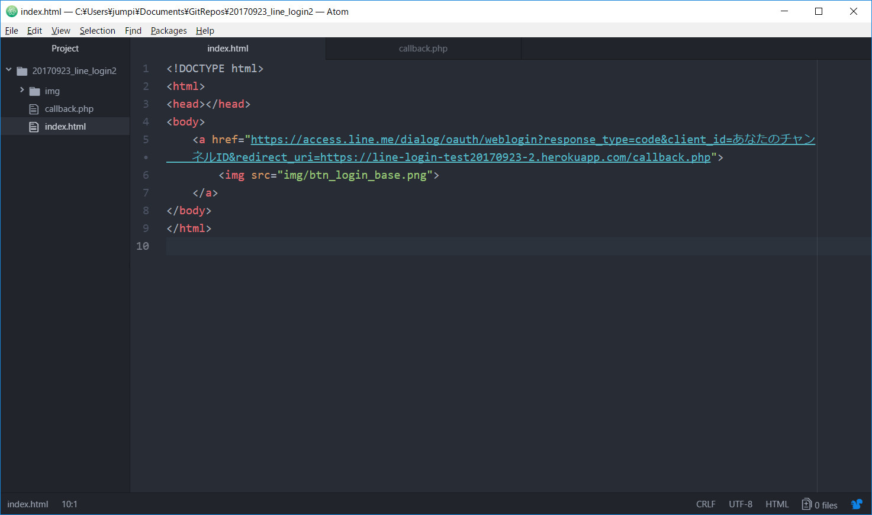
Task: Click the closing body tag on line 8
Action: pyautogui.click(x=189, y=211)
